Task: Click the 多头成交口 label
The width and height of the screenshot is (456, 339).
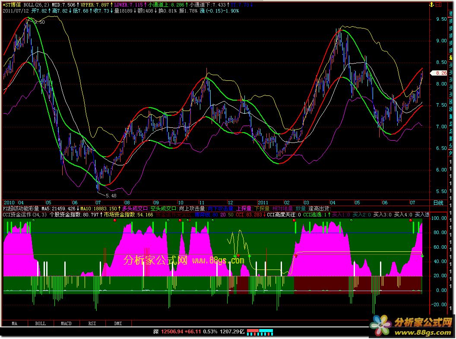Action: coord(135,209)
